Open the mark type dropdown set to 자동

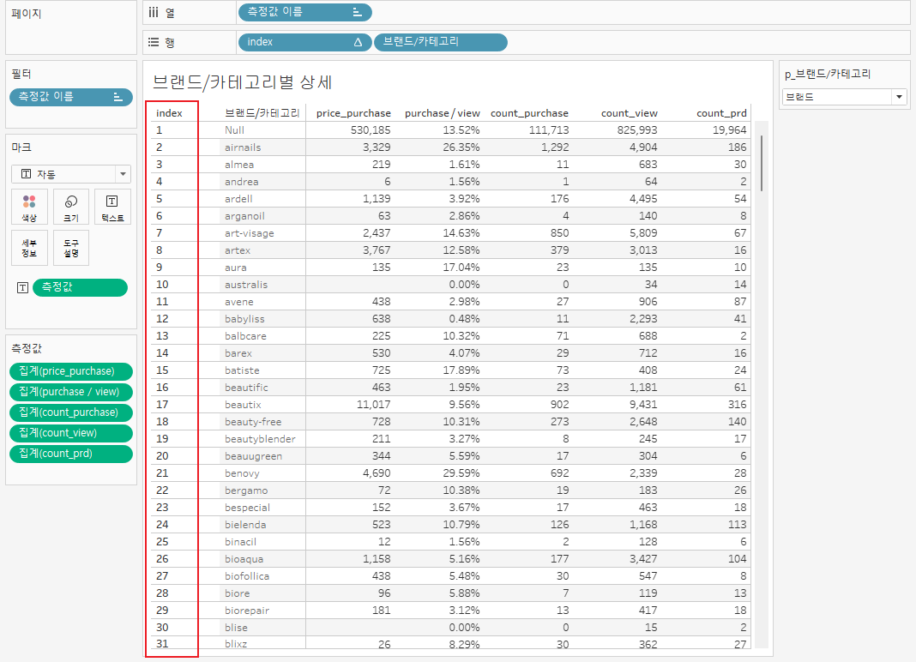[71, 174]
